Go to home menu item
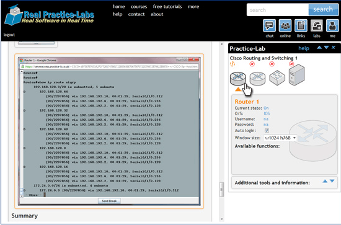Viewport: 341px width, 225px height. [x=119, y=7]
